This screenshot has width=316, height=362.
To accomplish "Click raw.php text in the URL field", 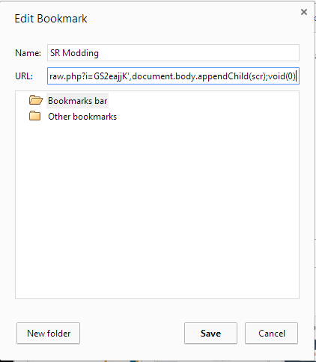I will [x=66, y=76].
